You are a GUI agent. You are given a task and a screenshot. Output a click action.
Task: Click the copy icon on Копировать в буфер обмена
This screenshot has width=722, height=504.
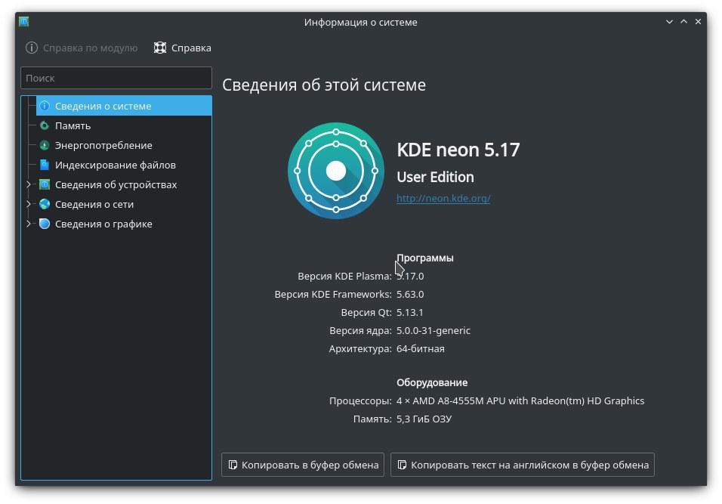pyautogui.click(x=233, y=465)
